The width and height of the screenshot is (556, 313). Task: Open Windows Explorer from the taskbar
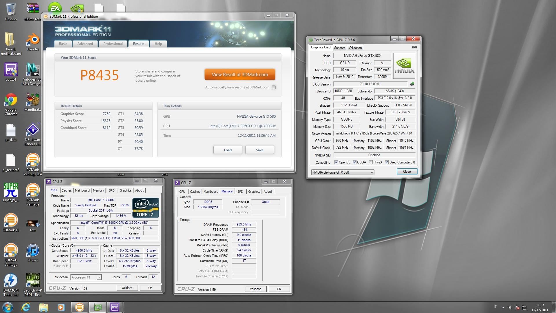43,307
